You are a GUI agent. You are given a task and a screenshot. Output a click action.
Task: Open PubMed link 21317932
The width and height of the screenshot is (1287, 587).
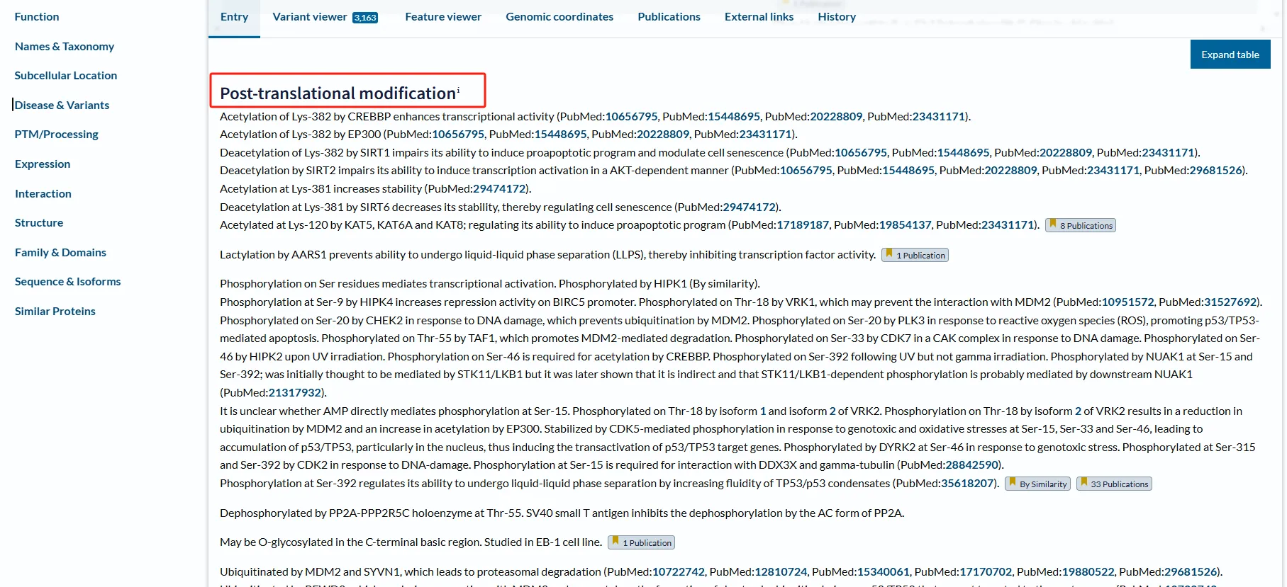click(294, 393)
